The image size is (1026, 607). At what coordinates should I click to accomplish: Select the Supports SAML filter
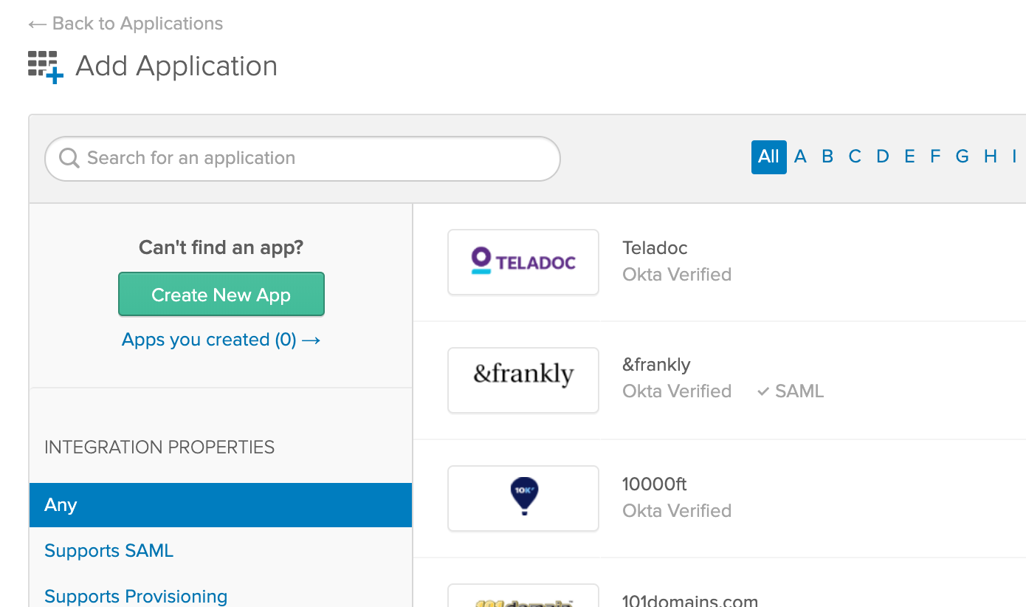(x=109, y=551)
